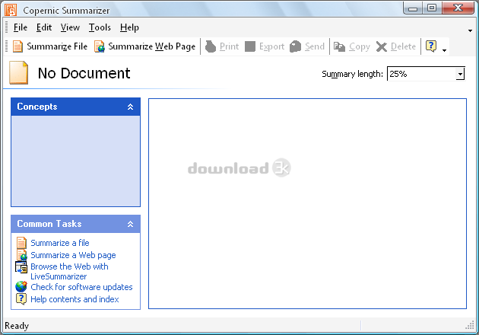Viewport: 479px width, 335px height.
Task: Click the Print toolbar label
Action: pos(229,46)
